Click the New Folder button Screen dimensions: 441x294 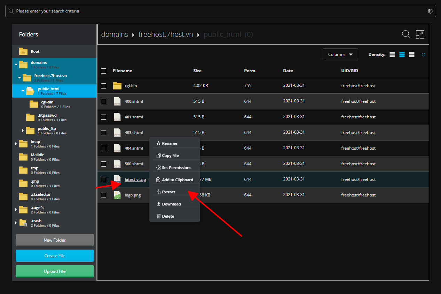pos(55,240)
